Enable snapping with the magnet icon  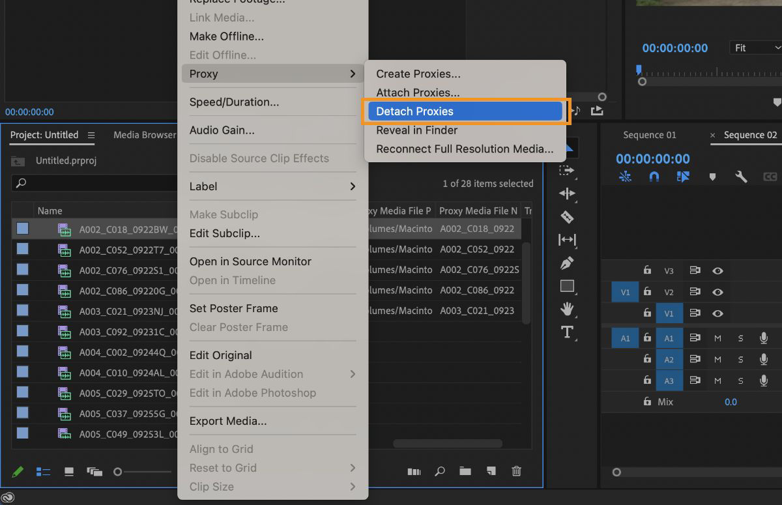[x=654, y=176]
